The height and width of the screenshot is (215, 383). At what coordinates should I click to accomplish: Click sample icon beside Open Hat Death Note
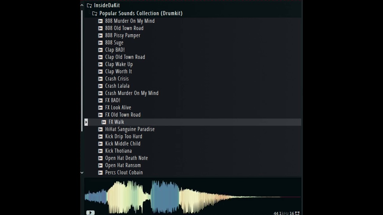101,158
